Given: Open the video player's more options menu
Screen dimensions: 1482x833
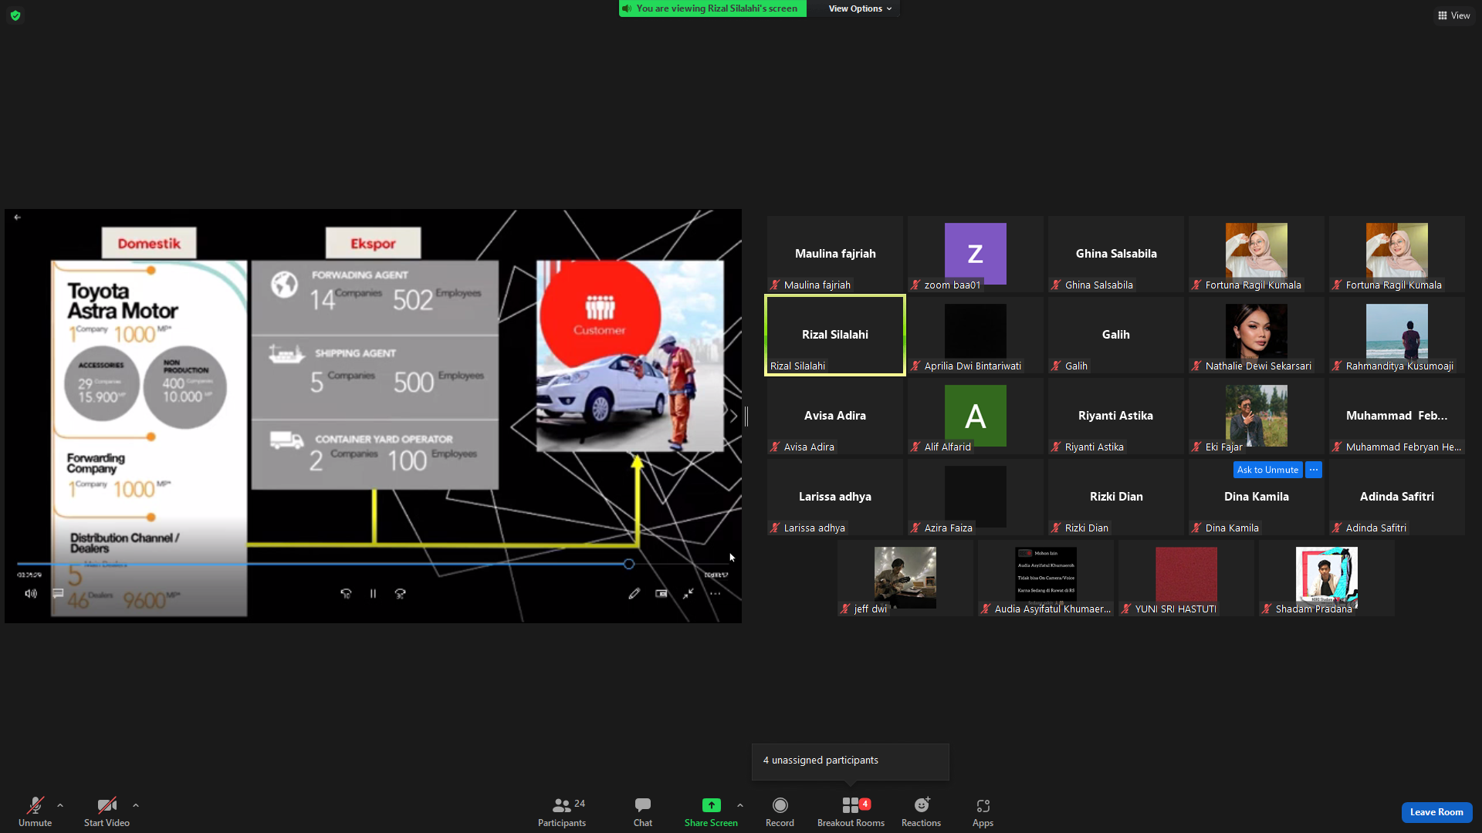Looking at the screenshot, I should pos(715,593).
